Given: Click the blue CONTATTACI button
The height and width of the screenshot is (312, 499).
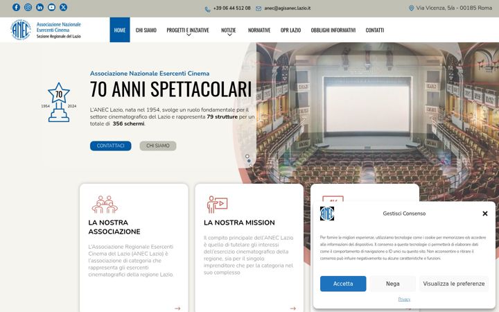Looking at the screenshot, I should point(110,146).
